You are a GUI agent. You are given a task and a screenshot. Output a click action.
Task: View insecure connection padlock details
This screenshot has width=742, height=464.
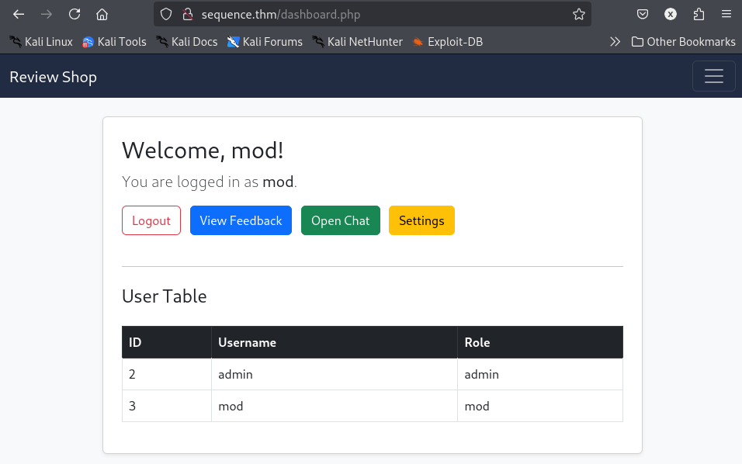(188, 14)
